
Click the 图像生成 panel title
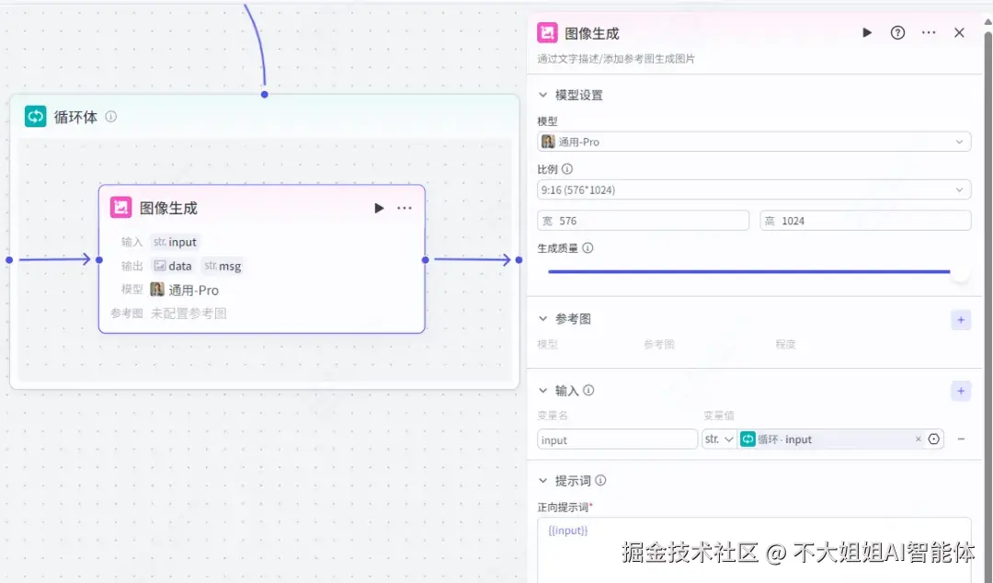pyautogui.click(x=592, y=32)
